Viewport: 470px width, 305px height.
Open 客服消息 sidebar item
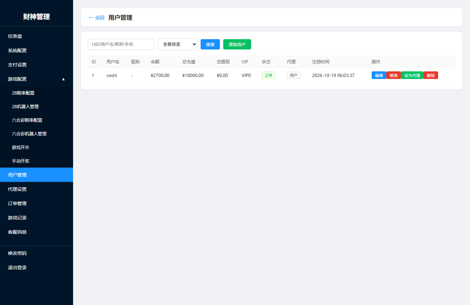(37, 232)
